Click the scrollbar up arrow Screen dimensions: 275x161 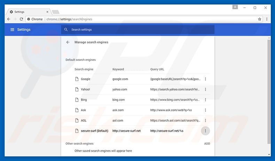pos(269,38)
